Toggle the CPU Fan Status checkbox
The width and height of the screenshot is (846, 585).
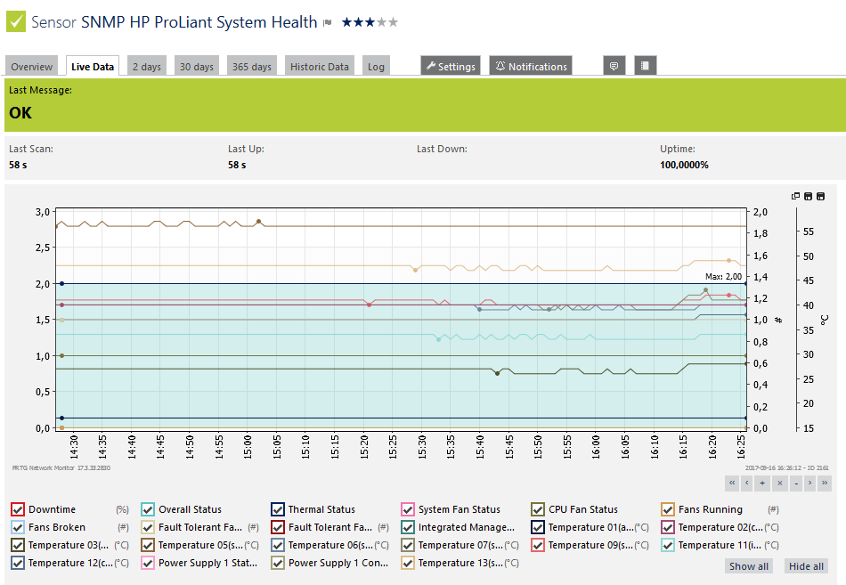(538, 509)
